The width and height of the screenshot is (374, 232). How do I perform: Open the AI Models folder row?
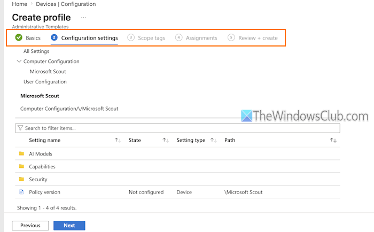pos(177,154)
